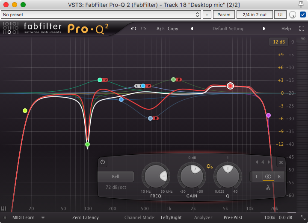
Task: Click the band power bypass icon
Action: coord(103,162)
